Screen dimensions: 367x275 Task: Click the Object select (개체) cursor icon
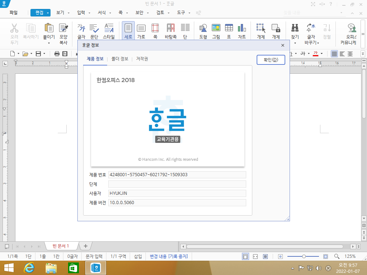[261, 28]
